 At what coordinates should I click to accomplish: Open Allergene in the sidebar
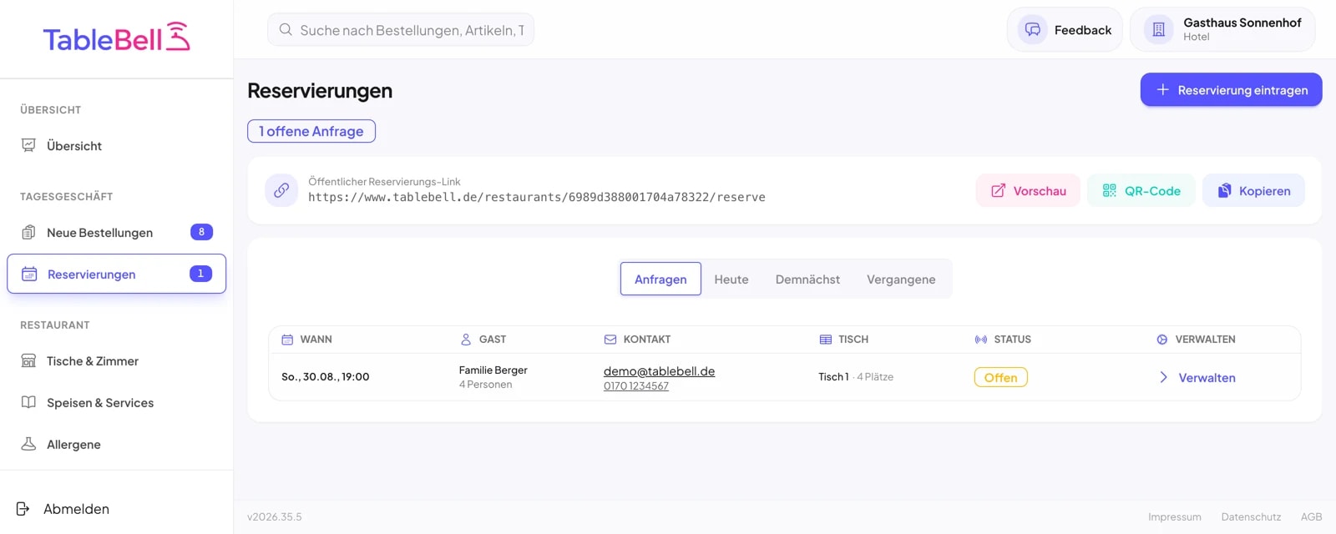(117, 445)
